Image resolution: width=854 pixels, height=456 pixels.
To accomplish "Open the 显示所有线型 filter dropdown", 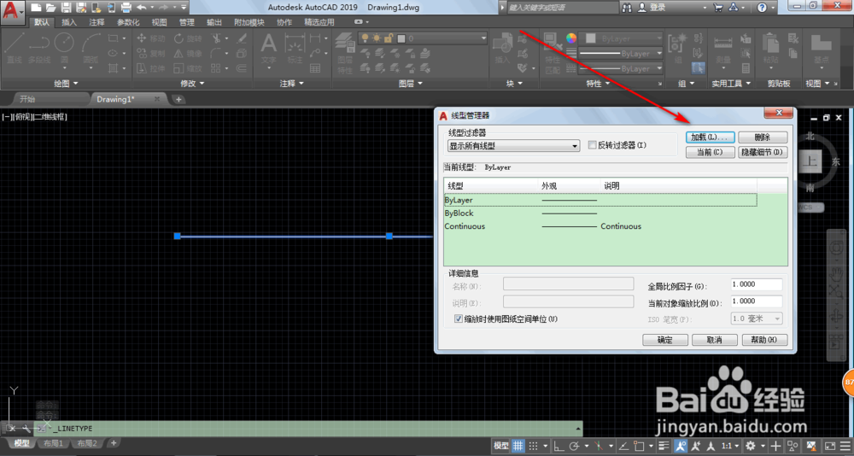I will (514, 146).
